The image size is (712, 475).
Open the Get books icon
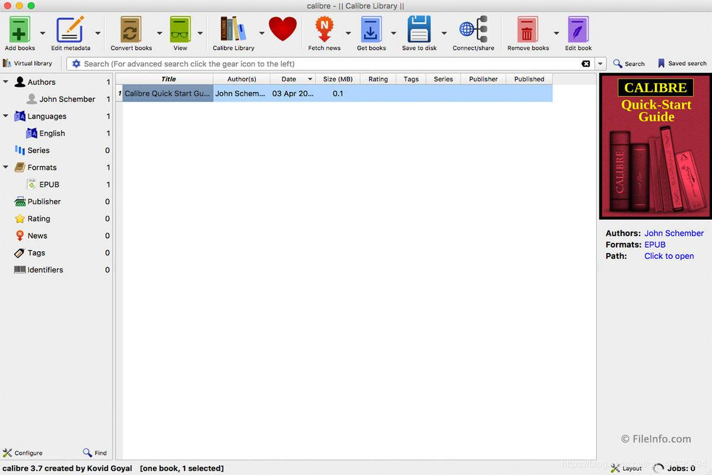pyautogui.click(x=371, y=30)
